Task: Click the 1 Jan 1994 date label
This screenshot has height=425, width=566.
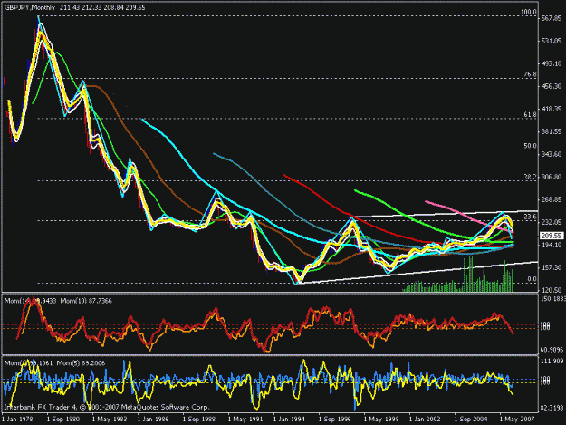Action: tap(289, 420)
